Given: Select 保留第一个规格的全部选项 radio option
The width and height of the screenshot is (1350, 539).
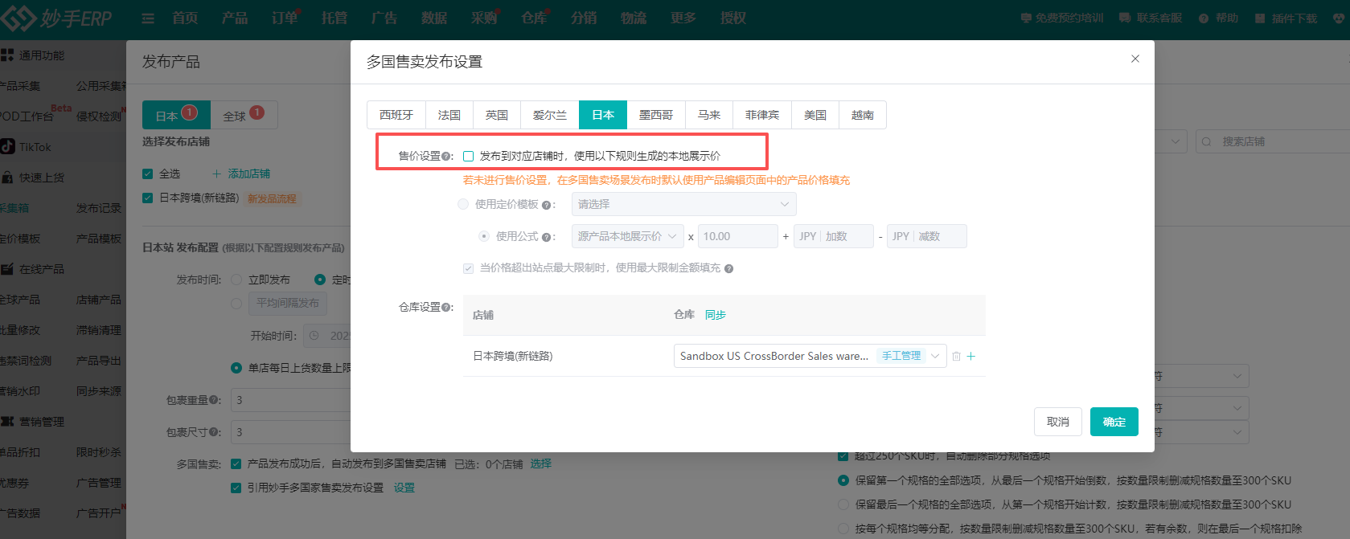Looking at the screenshot, I should pyautogui.click(x=843, y=481).
